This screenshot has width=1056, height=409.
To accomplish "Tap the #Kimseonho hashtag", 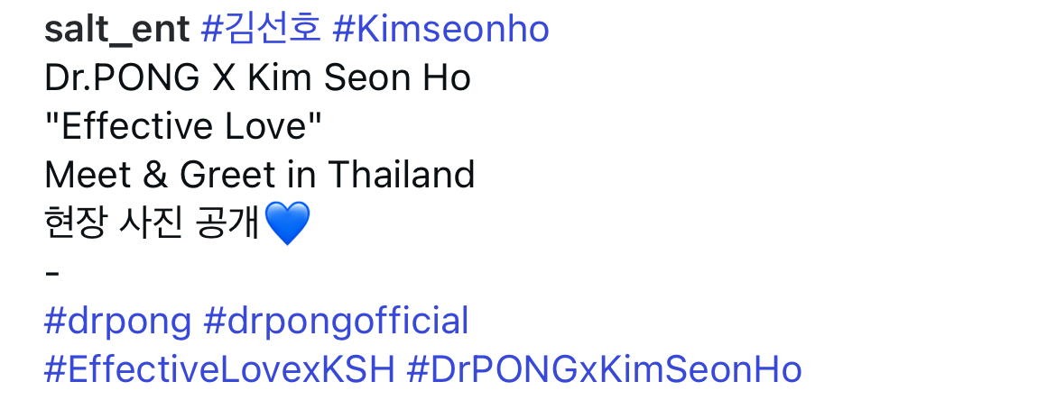I will 440,30.
